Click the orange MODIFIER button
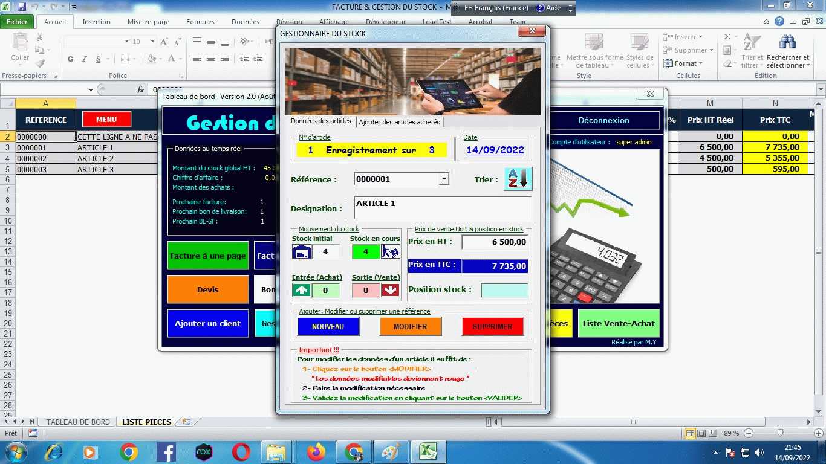Image resolution: width=826 pixels, height=464 pixels. pos(411,327)
